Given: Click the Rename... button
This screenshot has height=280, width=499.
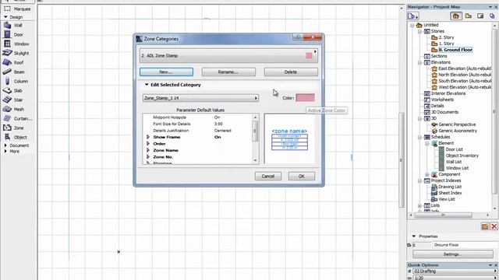Looking at the screenshot, I should 228,72.
